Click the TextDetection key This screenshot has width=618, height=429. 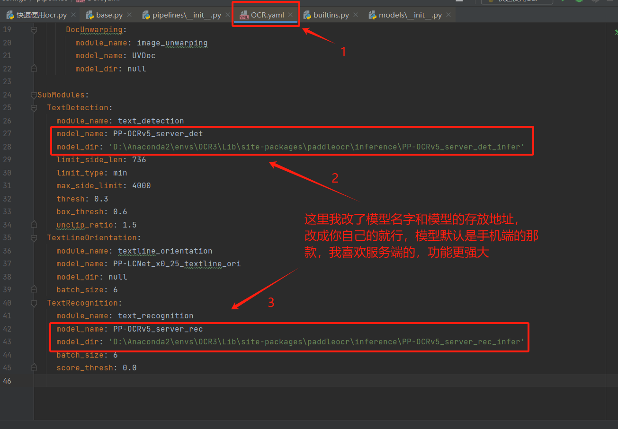tap(78, 108)
